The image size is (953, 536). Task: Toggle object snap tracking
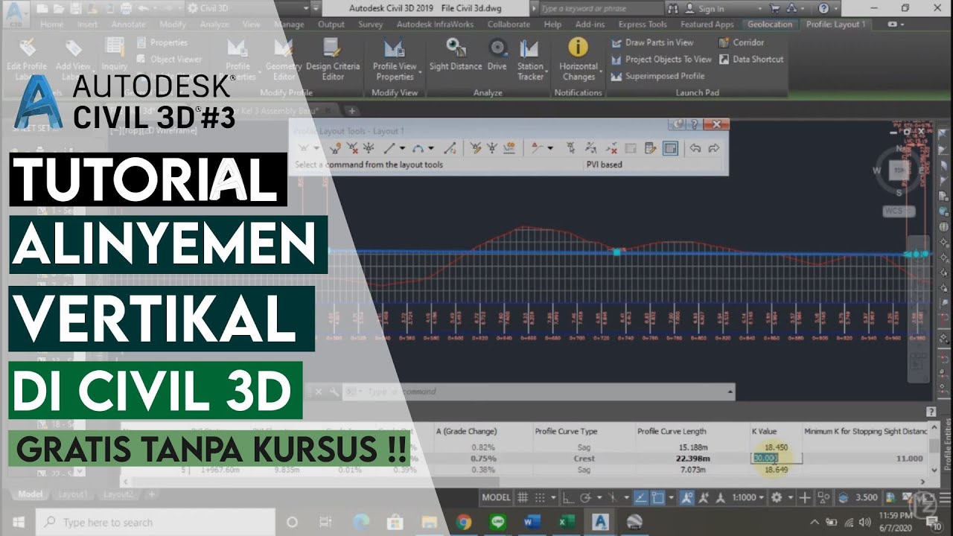[x=640, y=497]
